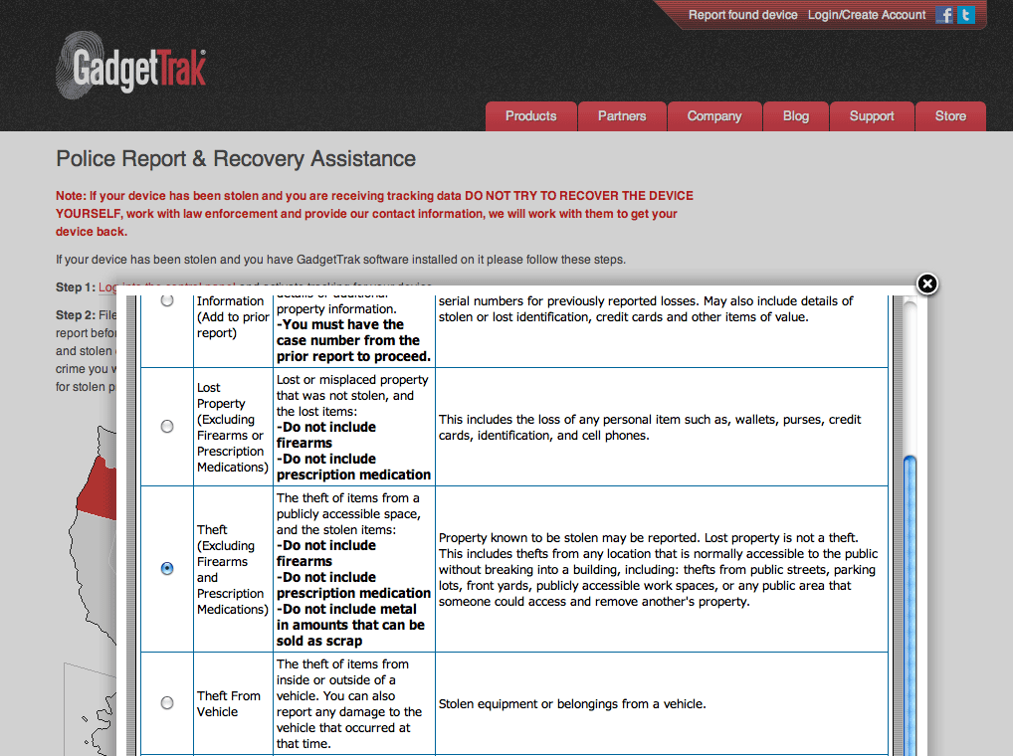
Task: Click 'Do not include metal in amounts' text
Action: [350, 625]
